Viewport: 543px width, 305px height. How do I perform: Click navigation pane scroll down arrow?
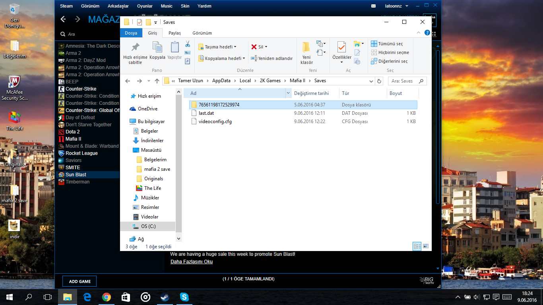178,239
